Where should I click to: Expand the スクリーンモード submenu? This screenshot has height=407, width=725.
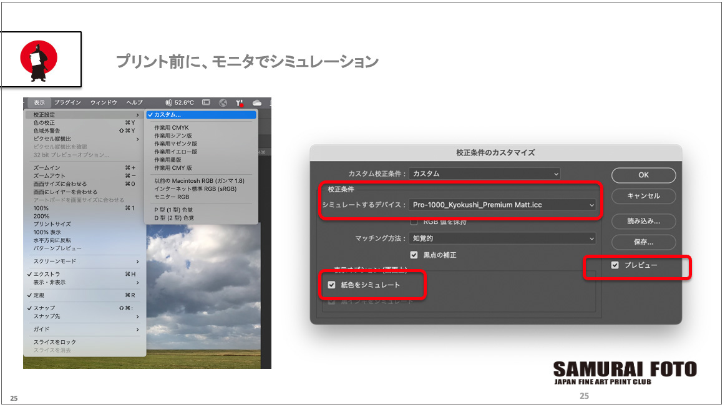coord(85,262)
